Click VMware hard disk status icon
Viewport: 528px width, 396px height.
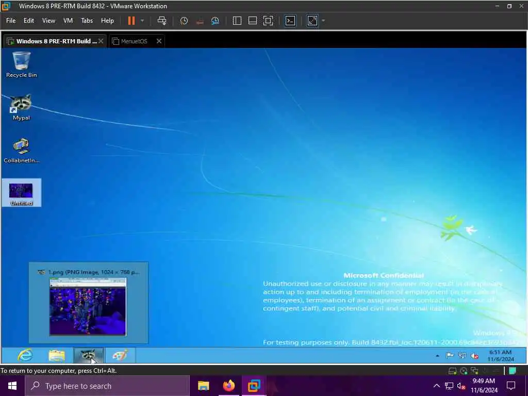(x=453, y=371)
